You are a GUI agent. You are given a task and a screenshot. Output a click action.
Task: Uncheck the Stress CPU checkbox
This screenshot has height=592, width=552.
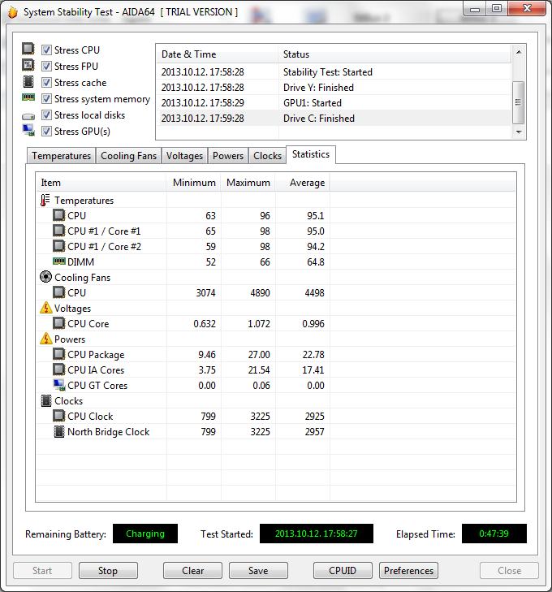[46, 50]
